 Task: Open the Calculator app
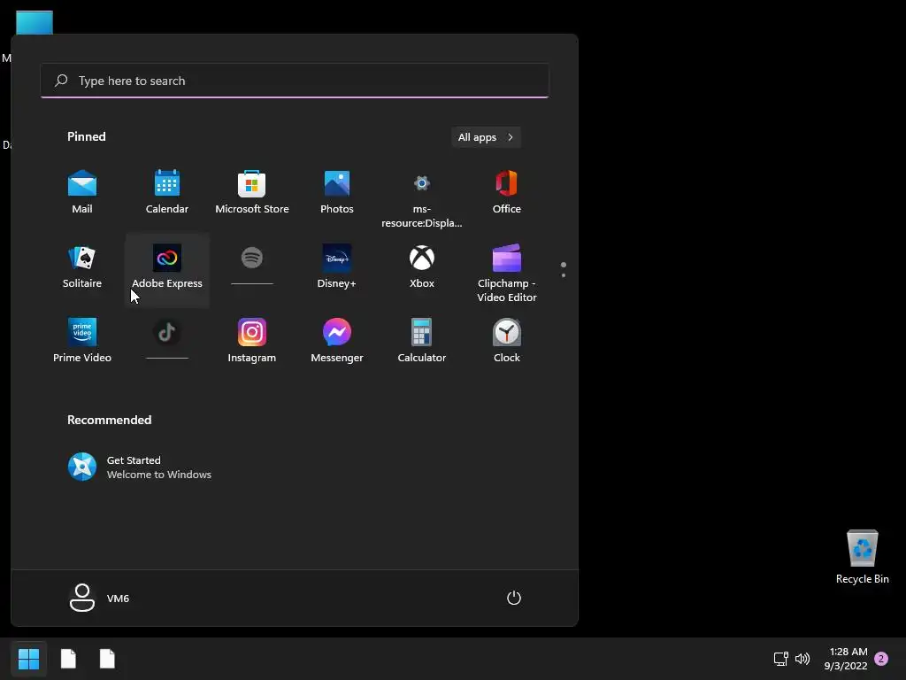[x=422, y=342]
